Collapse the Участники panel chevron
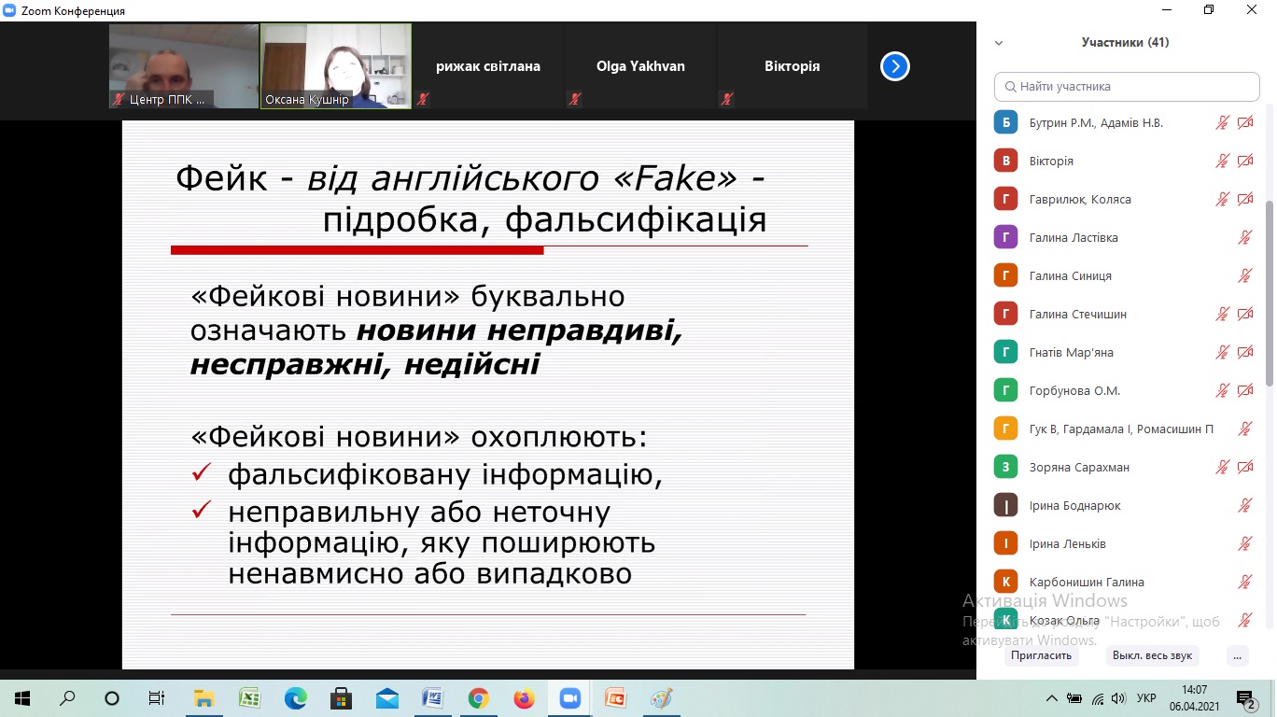This screenshot has height=717, width=1277. click(x=999, y=43)
